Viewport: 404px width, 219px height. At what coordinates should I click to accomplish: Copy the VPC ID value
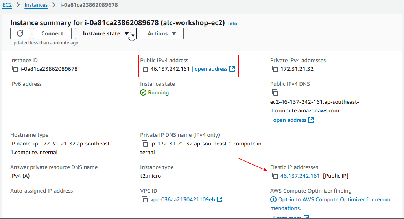(145, 200)
